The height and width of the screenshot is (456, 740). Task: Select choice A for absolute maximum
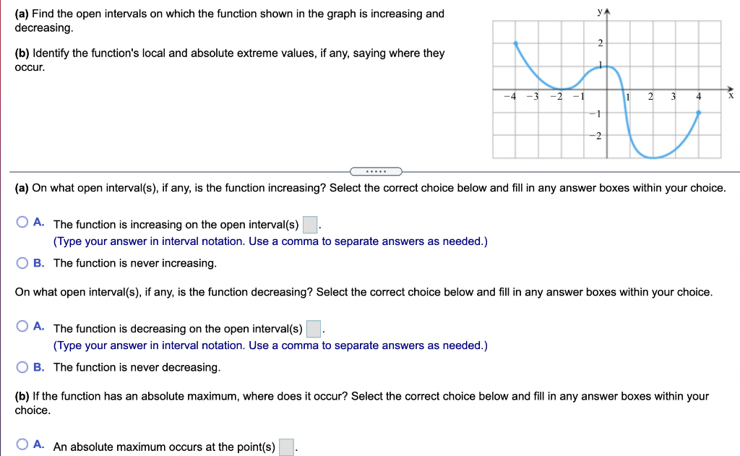[x=22, y=447]
